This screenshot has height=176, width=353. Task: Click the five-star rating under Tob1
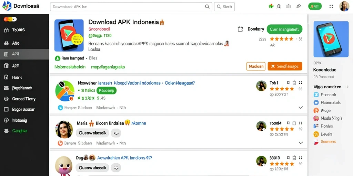point(282,89)
